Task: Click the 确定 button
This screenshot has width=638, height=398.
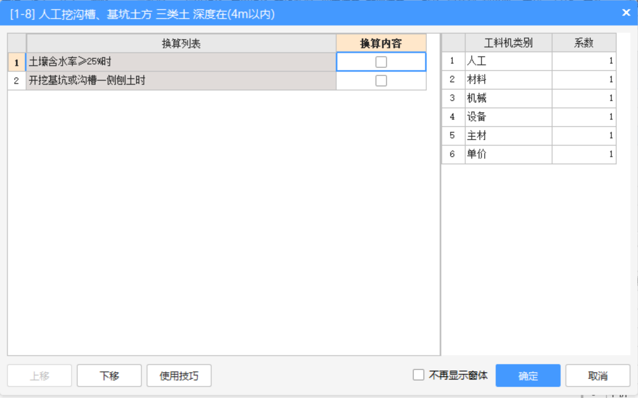Action: [x=528, y=376]
